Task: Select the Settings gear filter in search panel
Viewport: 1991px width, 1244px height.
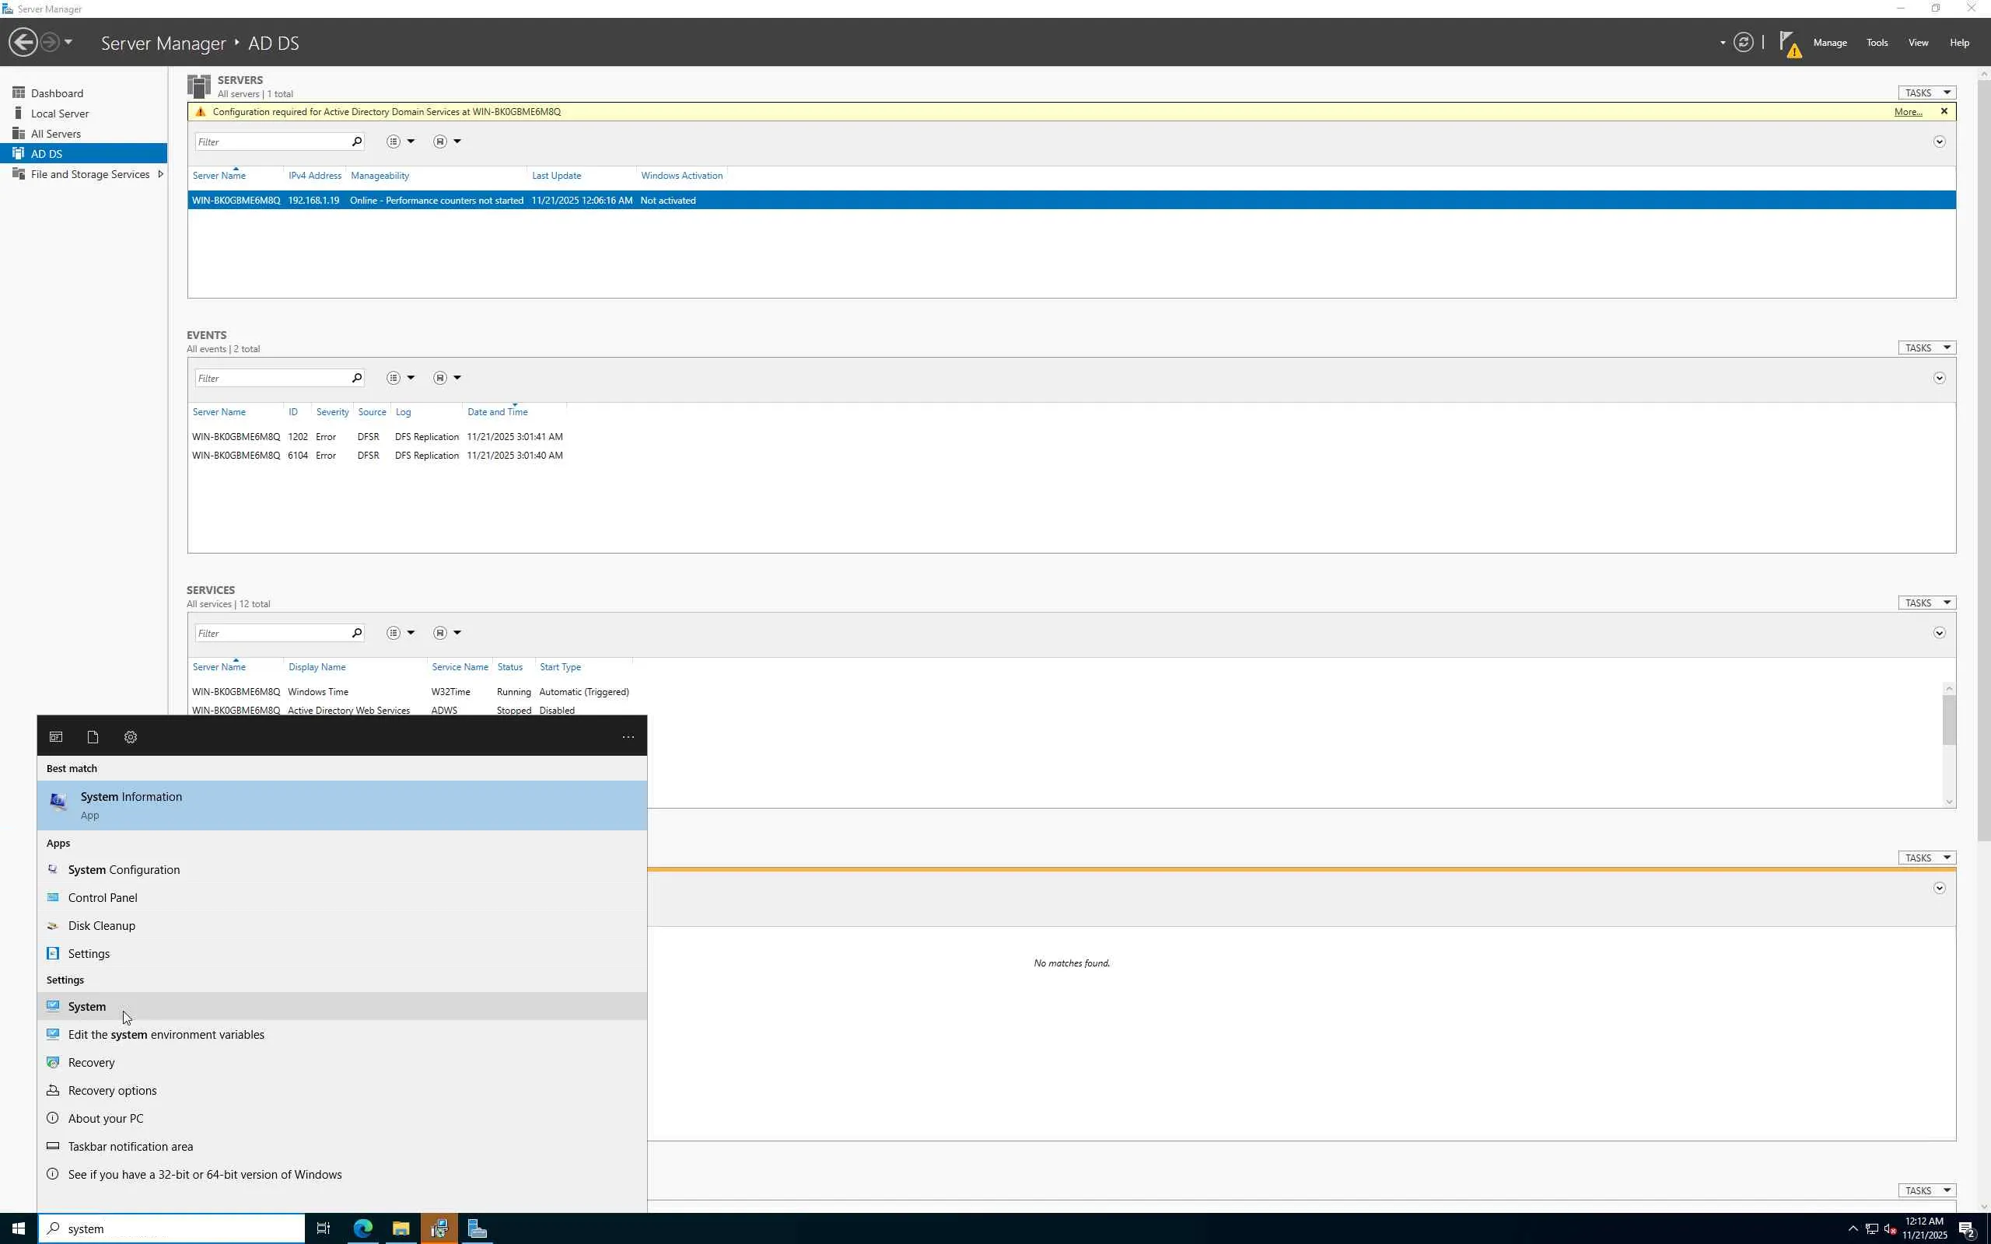Action: 130,737
